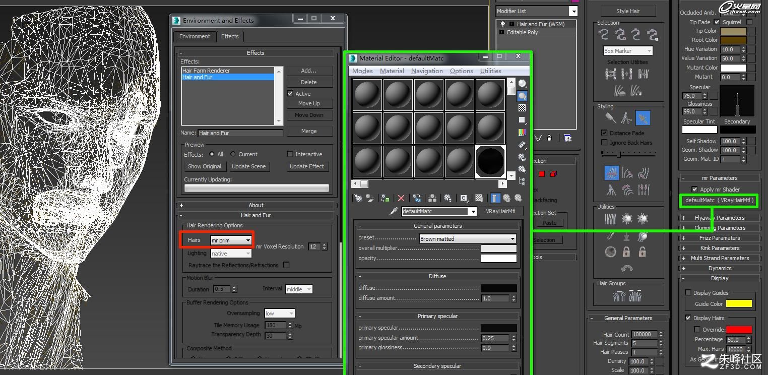Click Get Material icon in Material Editor
The image size is (768, 375).
358,198
